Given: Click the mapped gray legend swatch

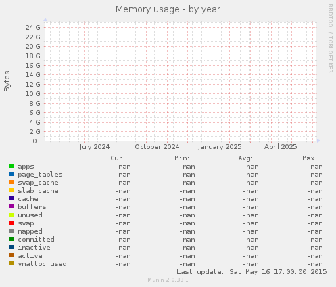Looking at the screenshot, I should (11, 231).
